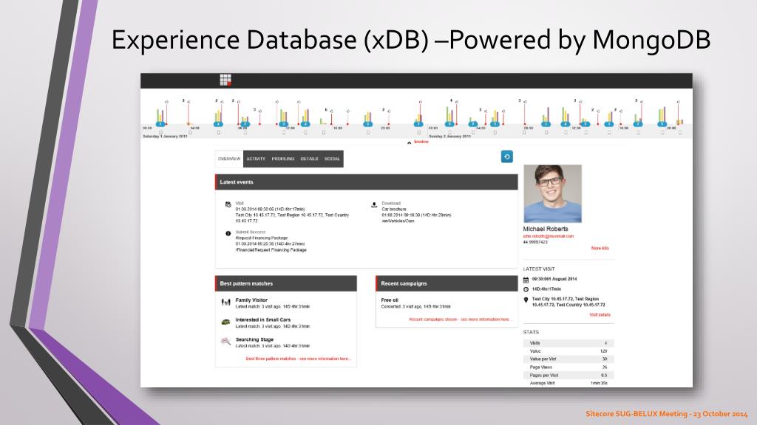
Task: Click the Recent campaigns header
Action: (447, 283)
